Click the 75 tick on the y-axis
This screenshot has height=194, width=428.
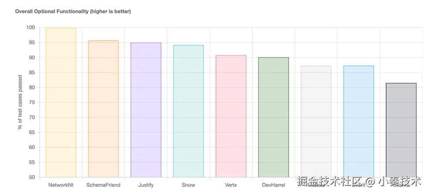31,102
